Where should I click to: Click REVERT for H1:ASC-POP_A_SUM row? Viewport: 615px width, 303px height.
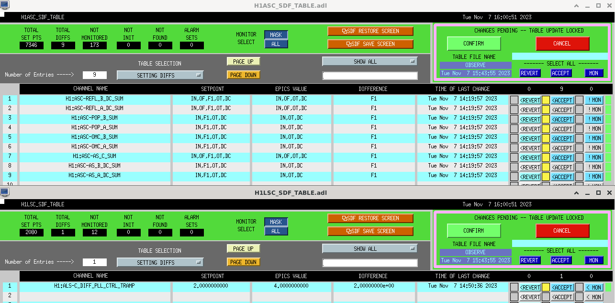pos(530,129)
